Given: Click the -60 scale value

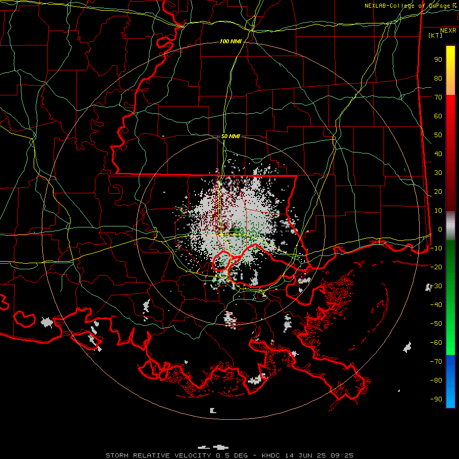Looking at the screenshot, I should tap(436, 343).
